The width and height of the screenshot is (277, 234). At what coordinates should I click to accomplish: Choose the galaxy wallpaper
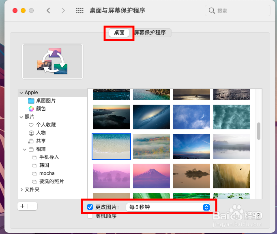point(151,117)
